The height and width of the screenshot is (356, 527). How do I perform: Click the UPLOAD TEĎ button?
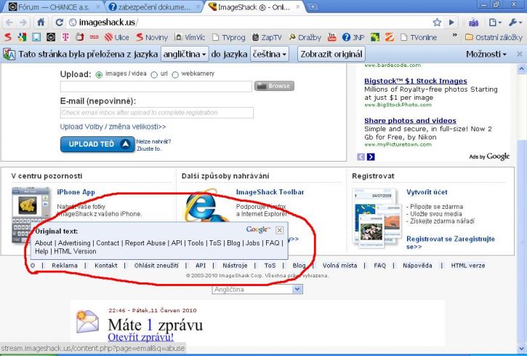(97, 144)
